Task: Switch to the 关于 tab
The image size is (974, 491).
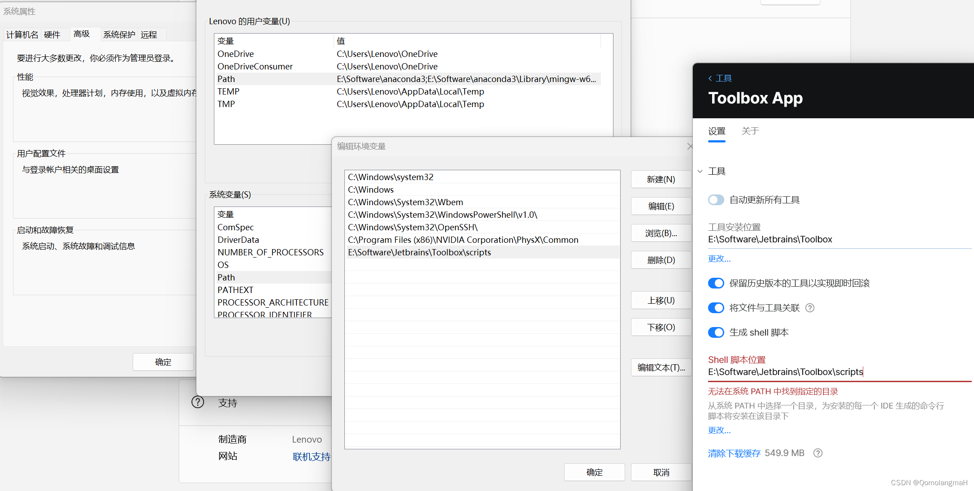Action: point(750,131)
